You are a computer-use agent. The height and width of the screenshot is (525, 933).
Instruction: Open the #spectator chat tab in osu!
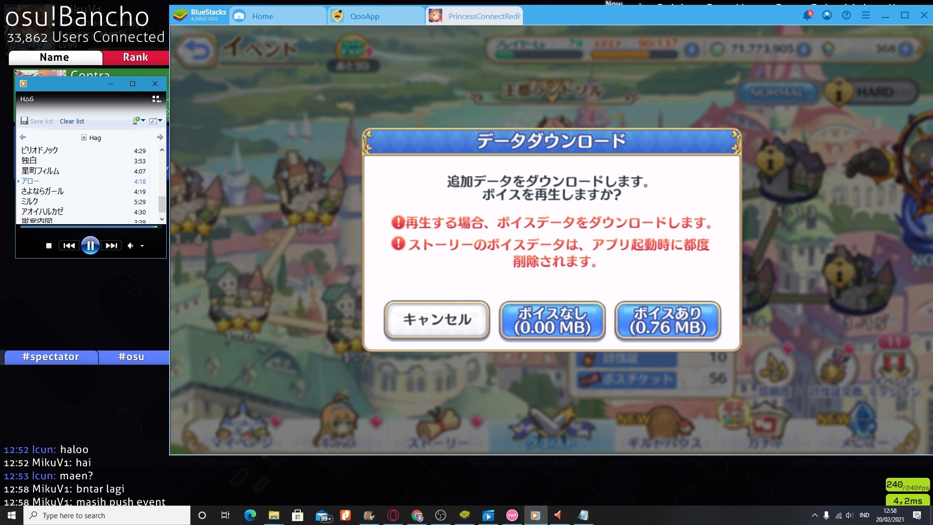point(51,357)
